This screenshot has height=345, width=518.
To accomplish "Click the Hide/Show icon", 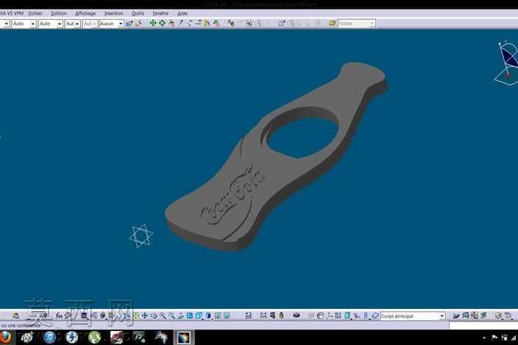I will pyautogui.click(x=218, y=316).
